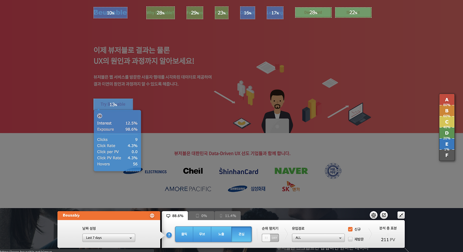Viewport: 463px width, 252px height.
Task: Click the ShinhanCard partner logo
Action: click(x=238, y=171)
